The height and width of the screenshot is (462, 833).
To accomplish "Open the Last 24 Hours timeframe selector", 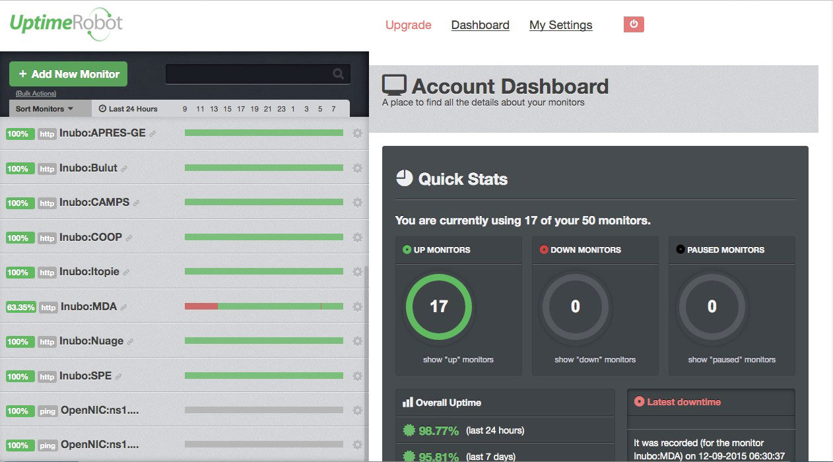I will [x=128, y=109].
